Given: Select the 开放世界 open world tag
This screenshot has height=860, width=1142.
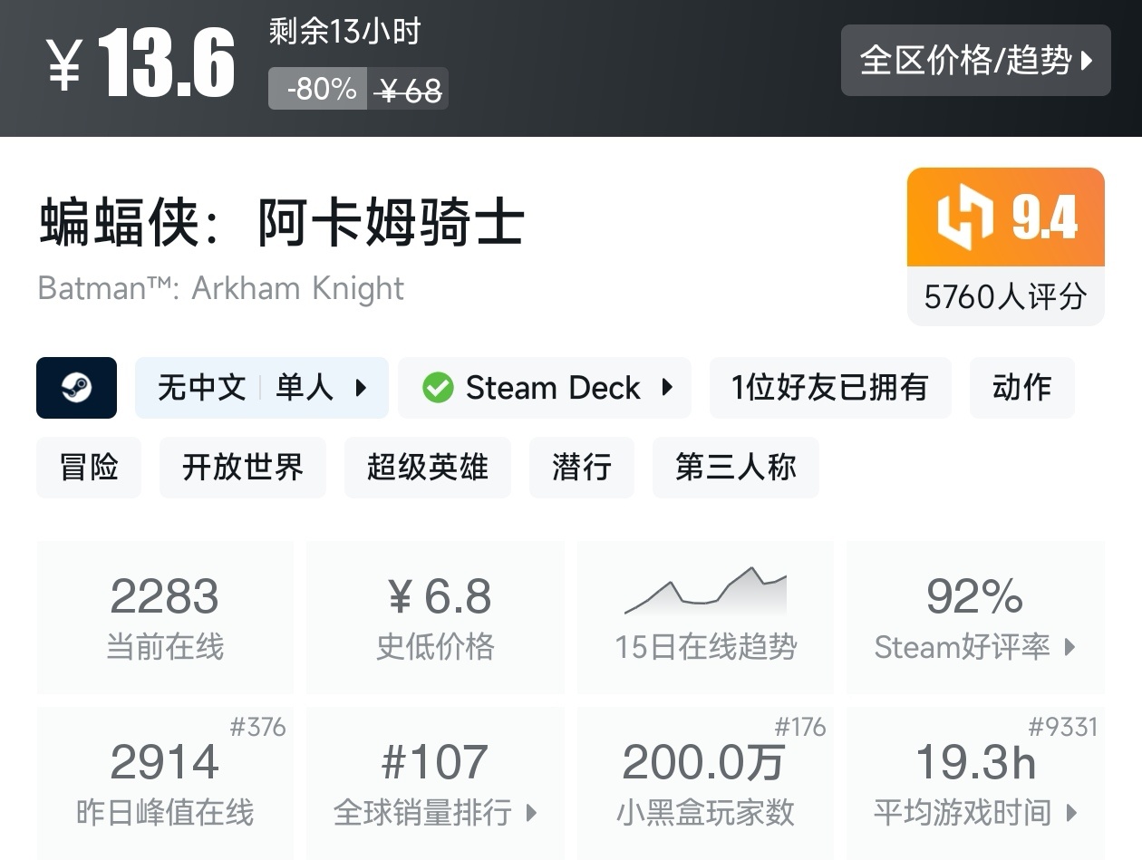Looking at the screenshot, I should pyautogui.click(x=242, y=468).
